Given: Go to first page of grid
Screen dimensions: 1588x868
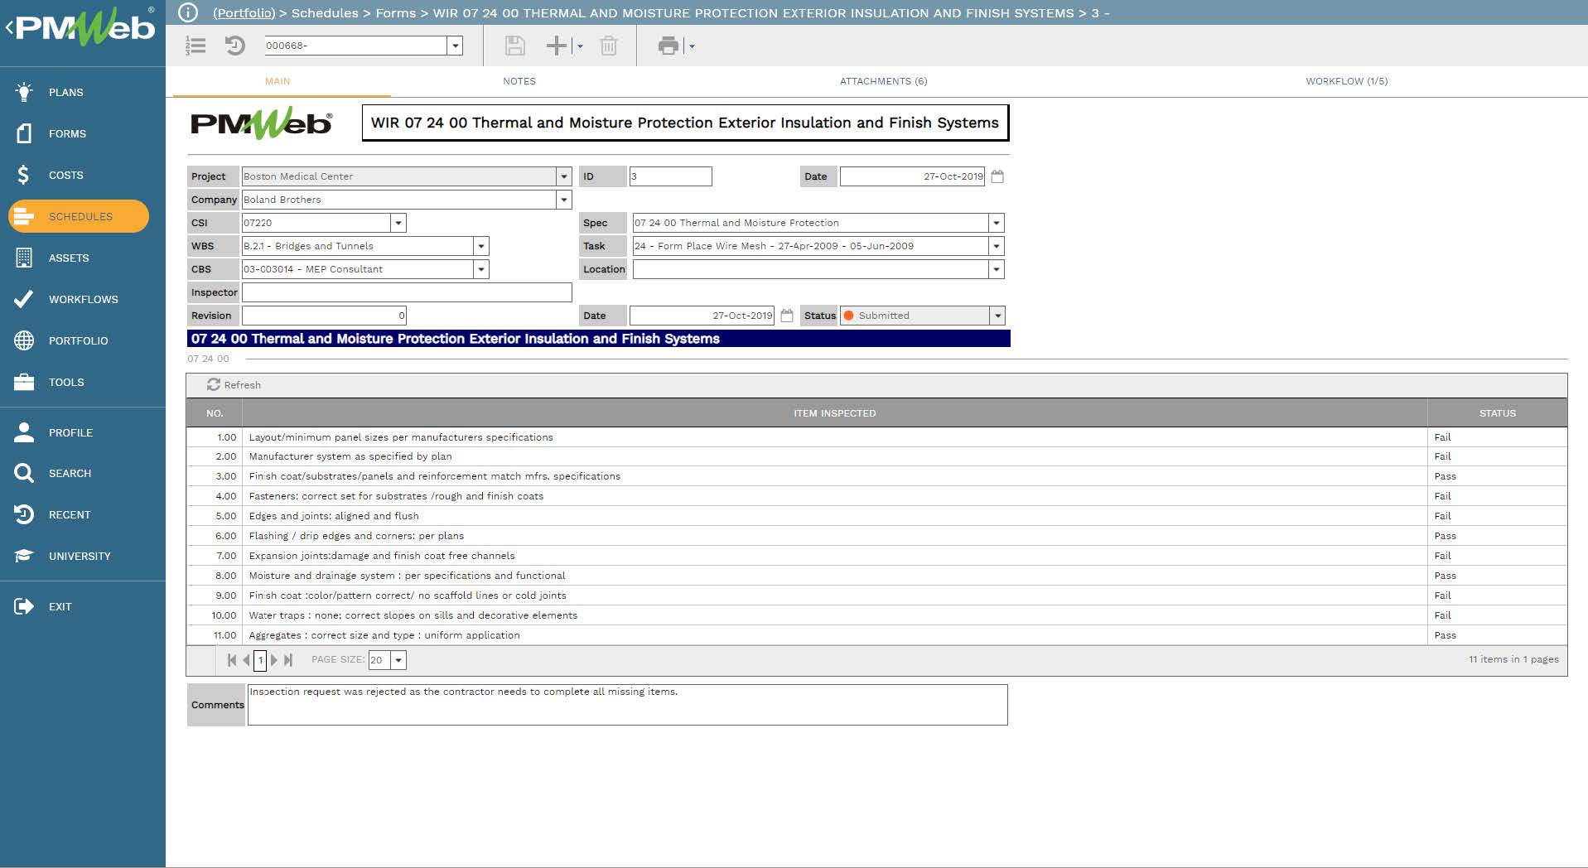Looking at the screenshot, I should [x=232, y=660].
